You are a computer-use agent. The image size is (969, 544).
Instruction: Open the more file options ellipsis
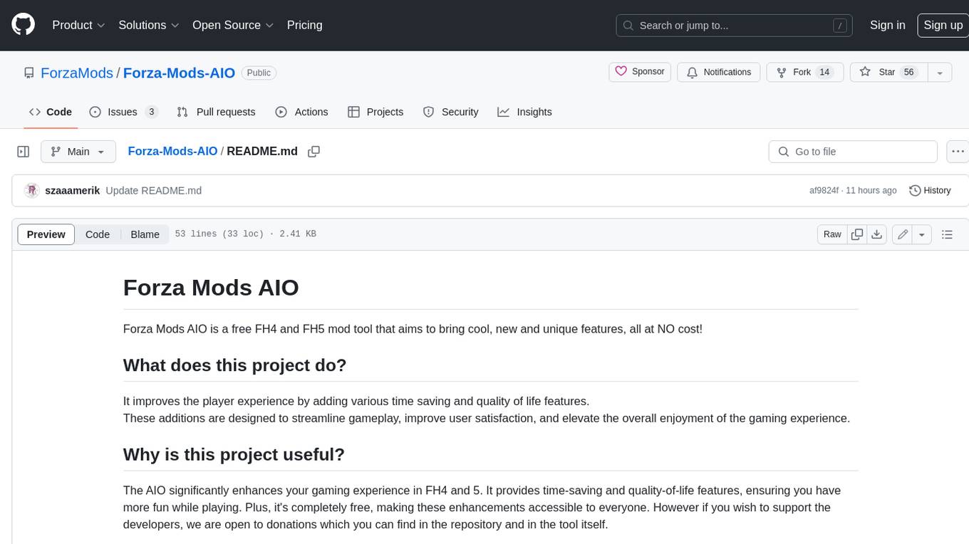click(x=958, y=152)
